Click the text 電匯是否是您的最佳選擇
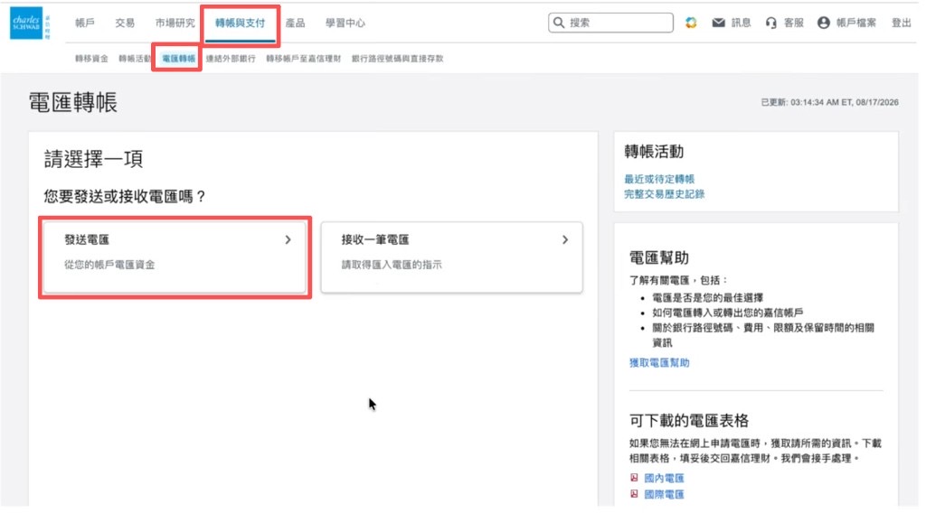This screenshot has width=926, height=513. (x=707, y=297)
